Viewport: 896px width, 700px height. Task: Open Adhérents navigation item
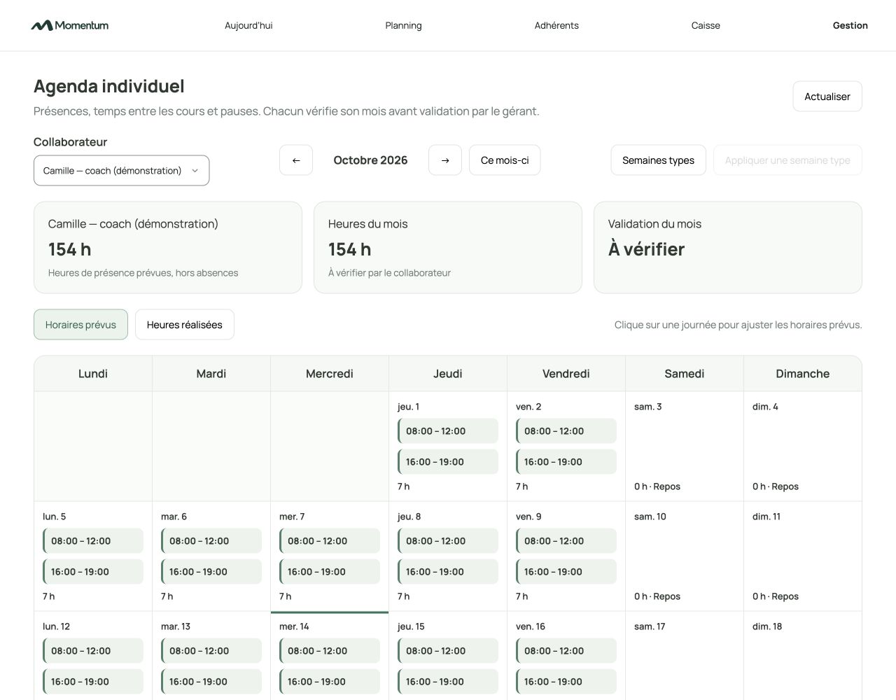click(x=556, y=25)
